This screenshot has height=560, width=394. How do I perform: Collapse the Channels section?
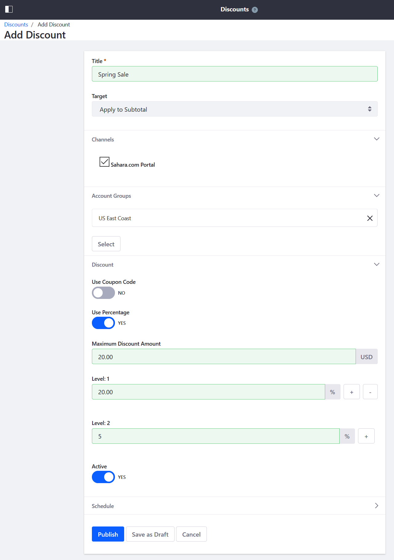click(376, 139)
